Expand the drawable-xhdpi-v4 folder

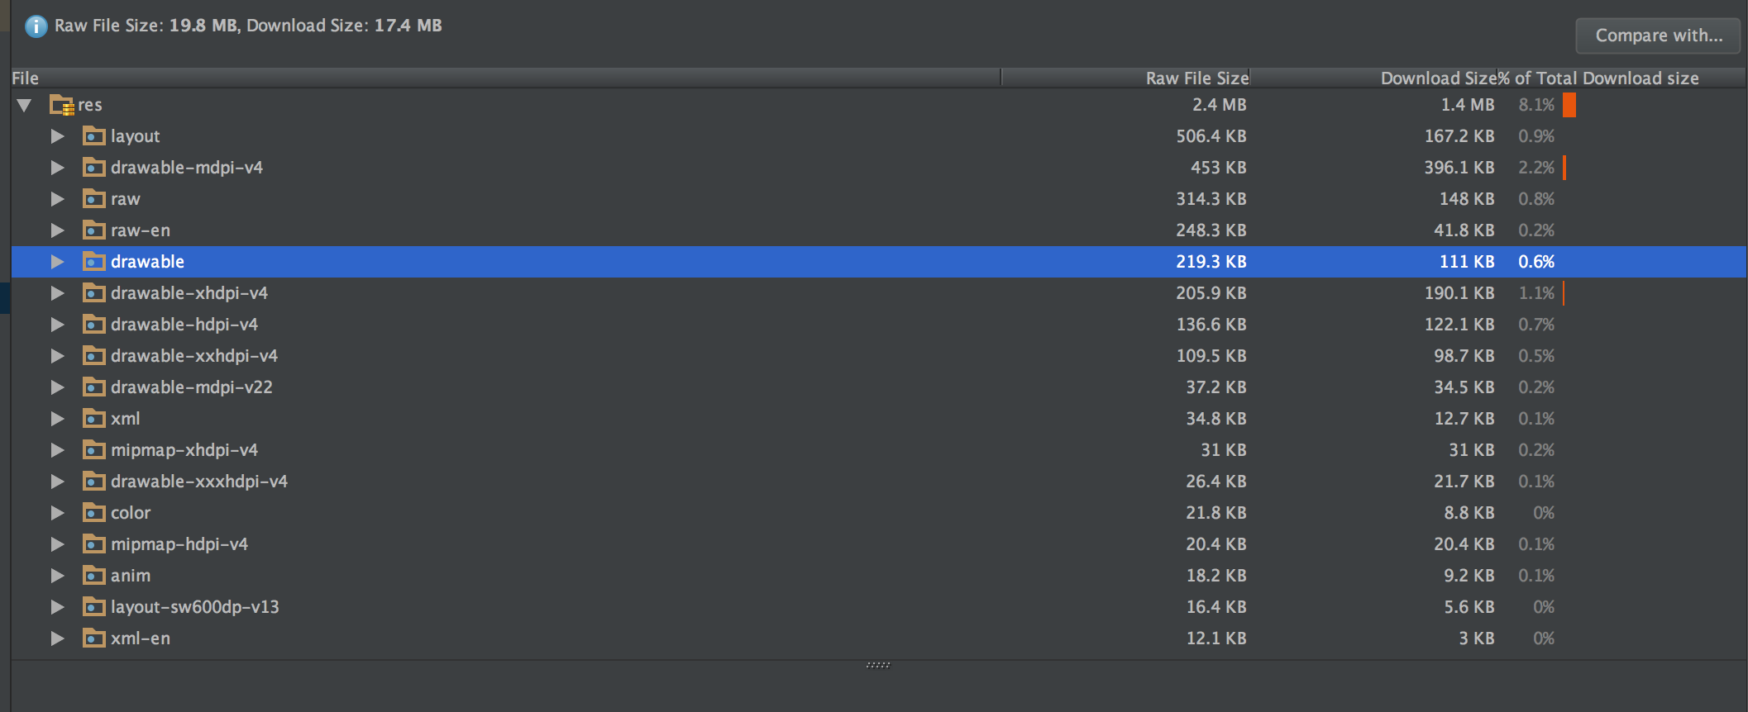coord(57,293)
